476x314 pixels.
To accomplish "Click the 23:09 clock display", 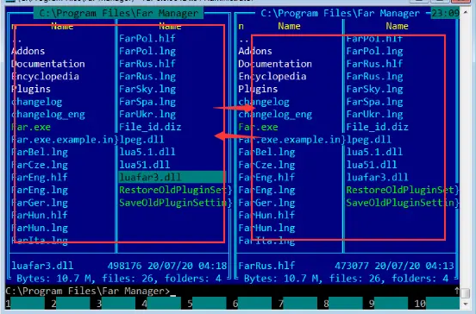I will coord(445,13).
